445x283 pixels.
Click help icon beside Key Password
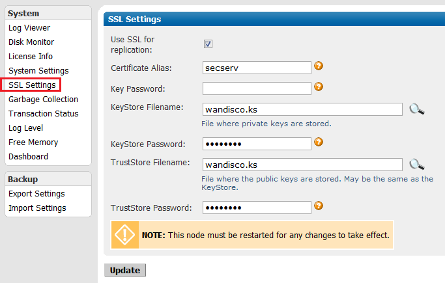319,87
